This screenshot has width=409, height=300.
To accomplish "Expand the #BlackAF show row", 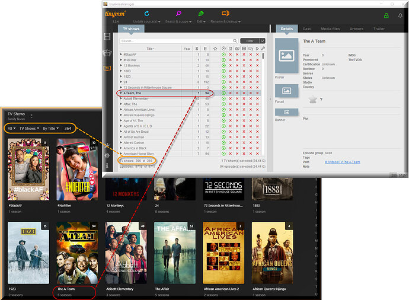I will (121, 55).
